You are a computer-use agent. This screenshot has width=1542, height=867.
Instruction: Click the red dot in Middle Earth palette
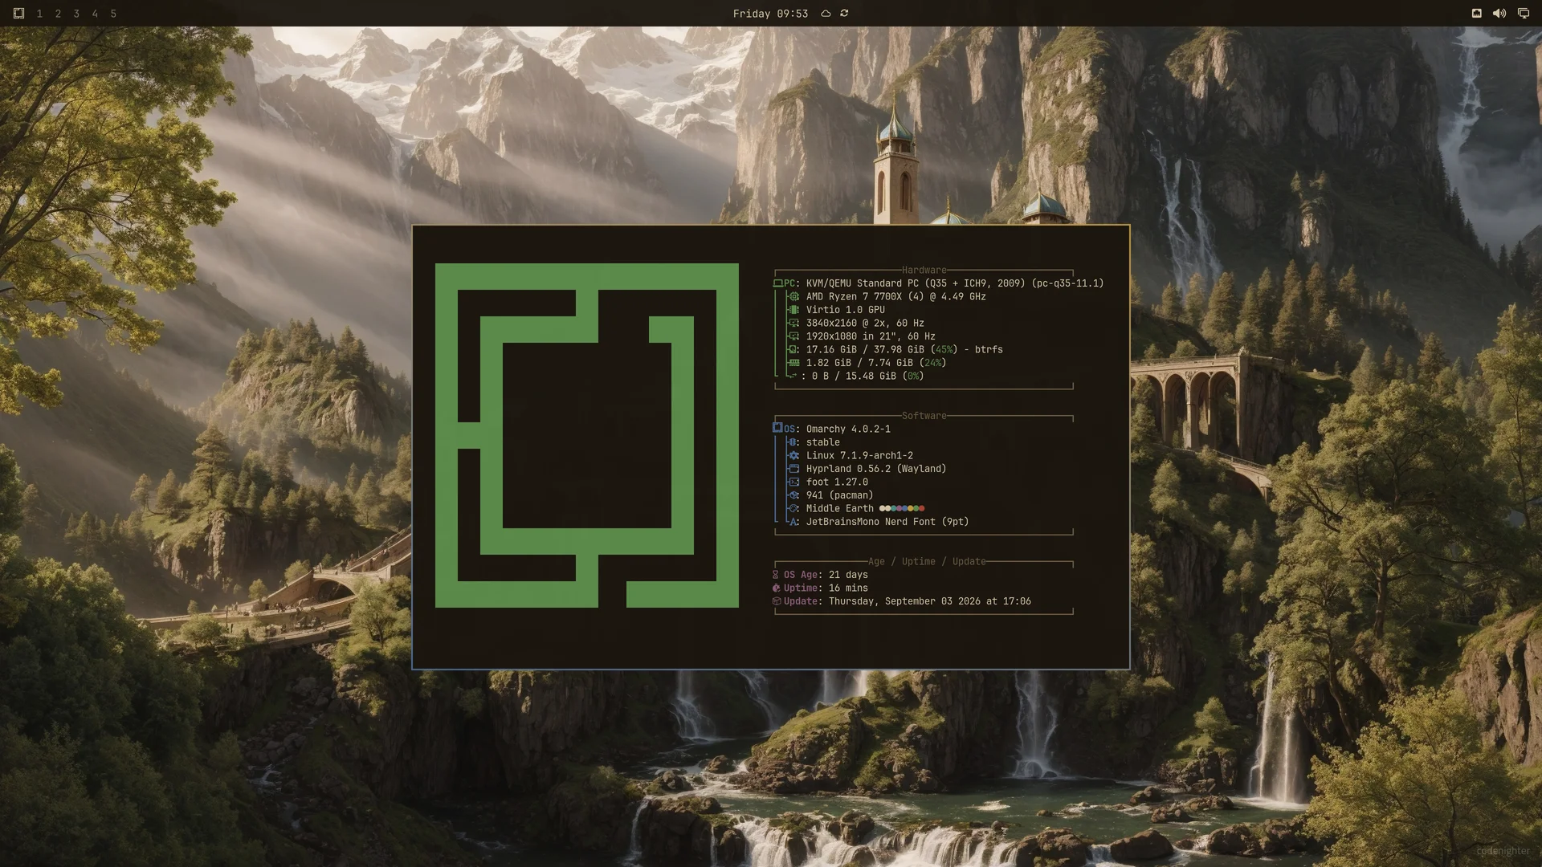(921, 508)
